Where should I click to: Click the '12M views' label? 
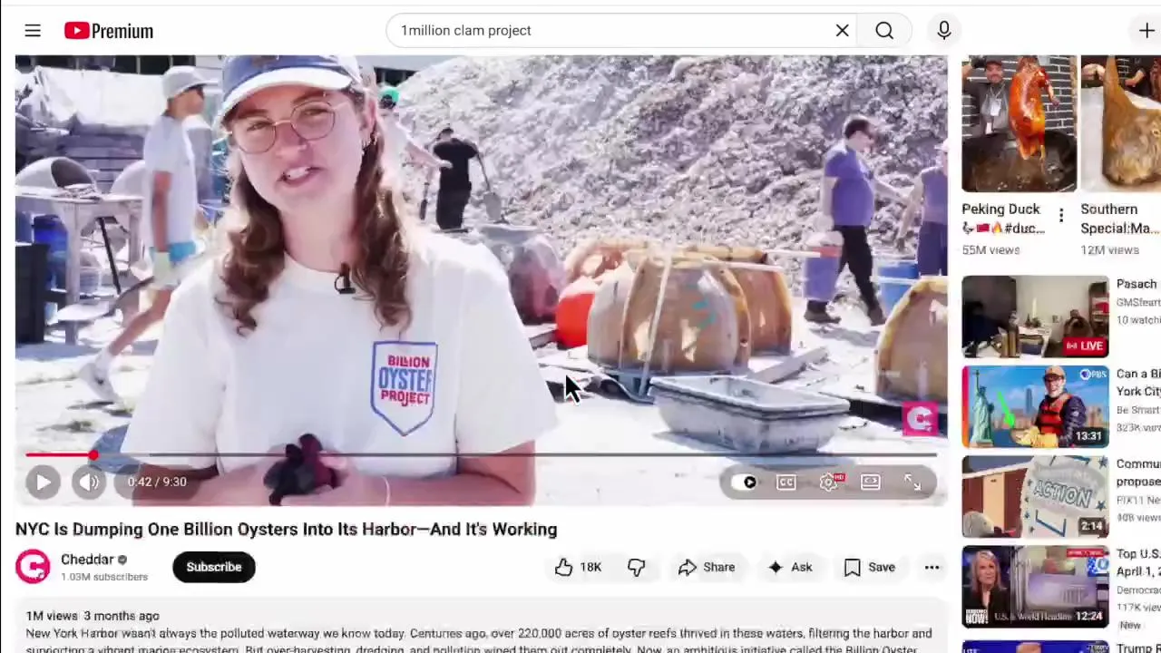(1110, 250)
